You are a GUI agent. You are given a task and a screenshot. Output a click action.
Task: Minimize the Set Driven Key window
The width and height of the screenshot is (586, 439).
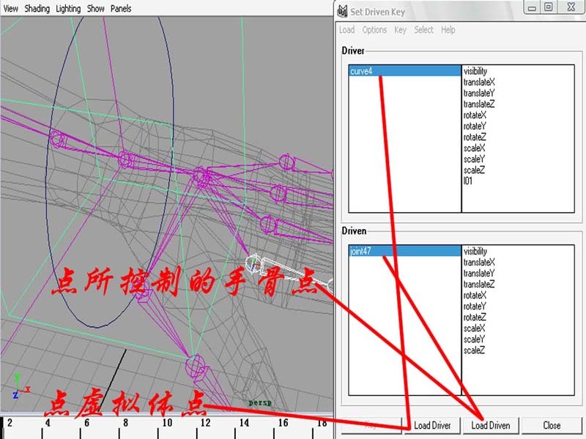(533, 7)
